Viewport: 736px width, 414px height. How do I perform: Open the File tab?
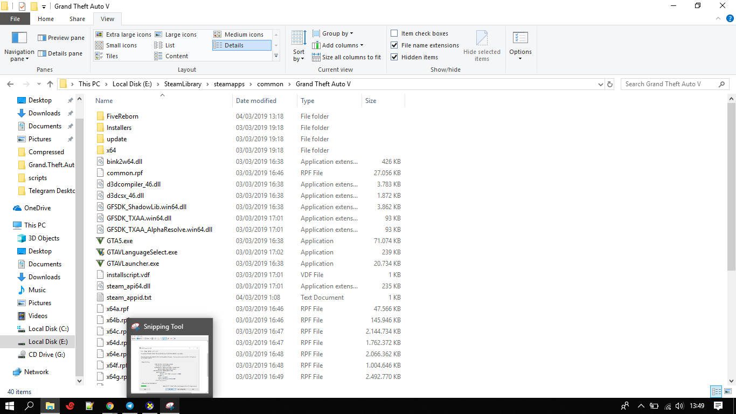[x=15, y=19]
